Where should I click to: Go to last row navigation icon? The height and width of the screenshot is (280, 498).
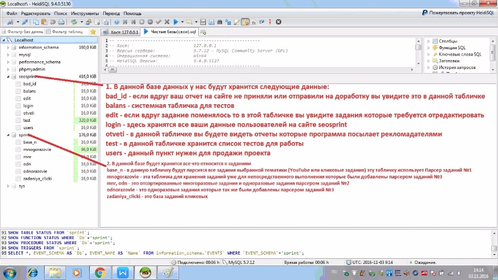coord(133,22)
